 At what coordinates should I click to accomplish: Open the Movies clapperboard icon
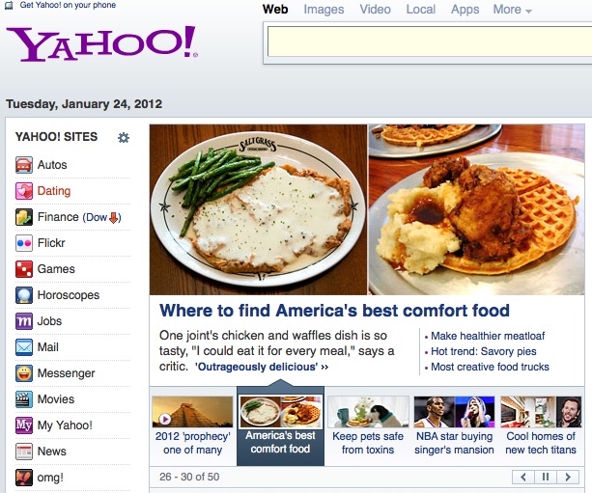pos(24,399)
